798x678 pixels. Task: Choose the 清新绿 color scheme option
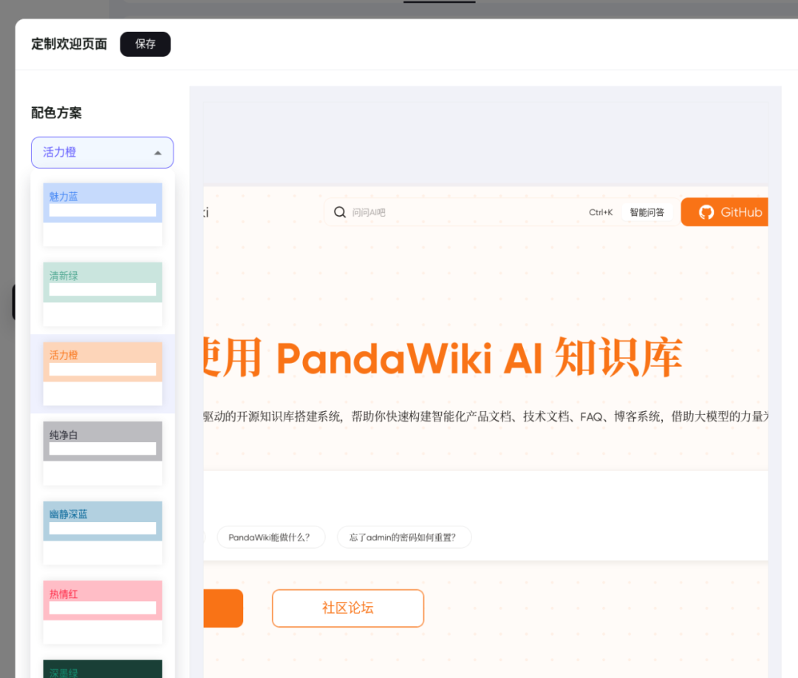102,294
